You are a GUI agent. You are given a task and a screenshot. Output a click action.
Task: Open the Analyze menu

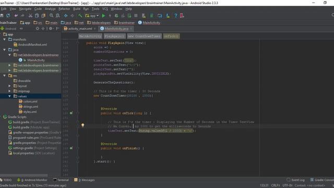[x=50, y=9]
